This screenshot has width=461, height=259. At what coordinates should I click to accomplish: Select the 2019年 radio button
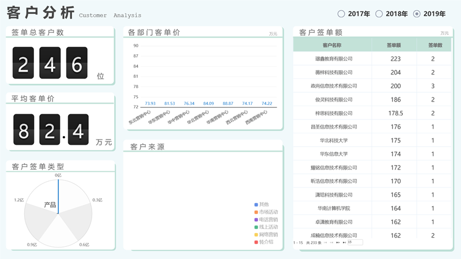(417, 14)
